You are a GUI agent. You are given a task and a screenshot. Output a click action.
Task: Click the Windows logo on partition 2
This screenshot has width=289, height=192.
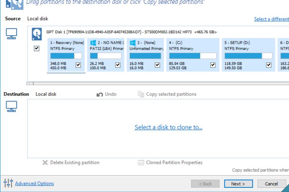pos(93,43)
